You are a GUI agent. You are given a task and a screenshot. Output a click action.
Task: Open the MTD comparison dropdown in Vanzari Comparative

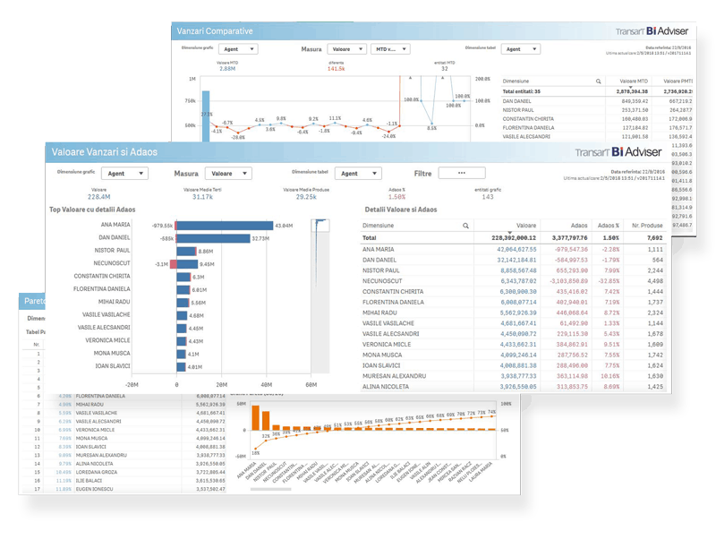click(390, 49)
